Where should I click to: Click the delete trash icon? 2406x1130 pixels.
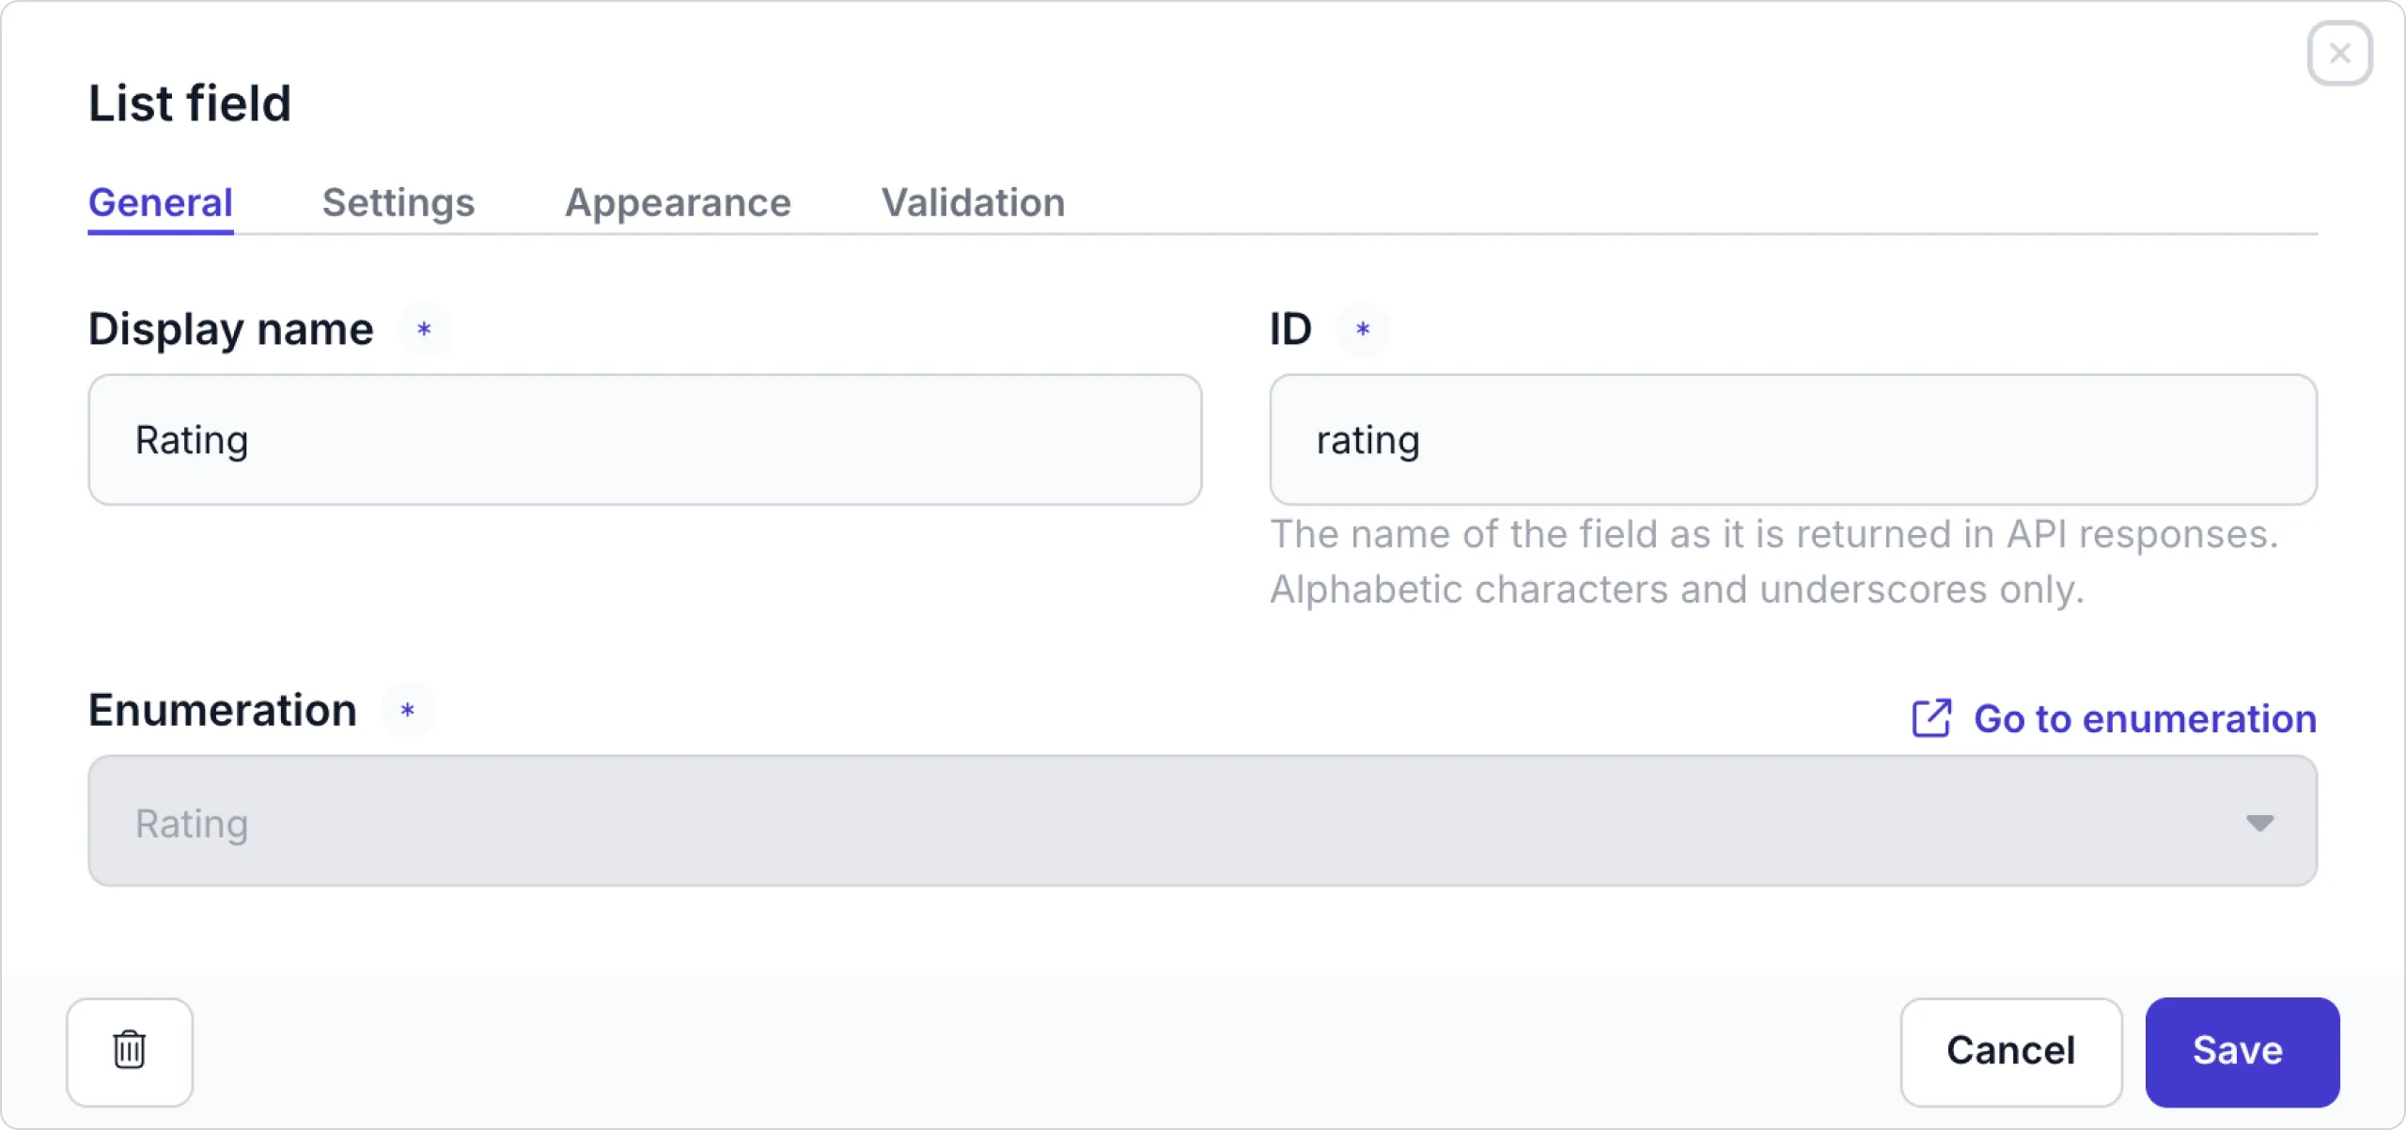point(130,1051)
